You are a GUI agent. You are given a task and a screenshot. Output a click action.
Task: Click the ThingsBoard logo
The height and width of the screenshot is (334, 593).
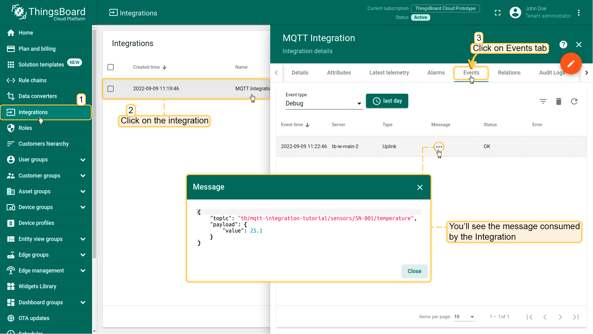click(48, 13)
